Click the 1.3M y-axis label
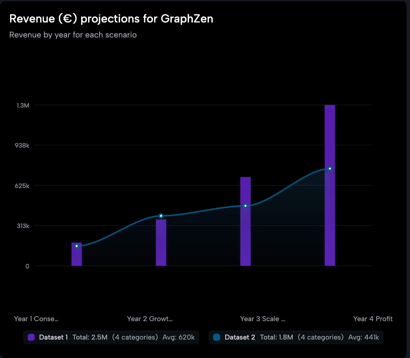 [23, 105]
